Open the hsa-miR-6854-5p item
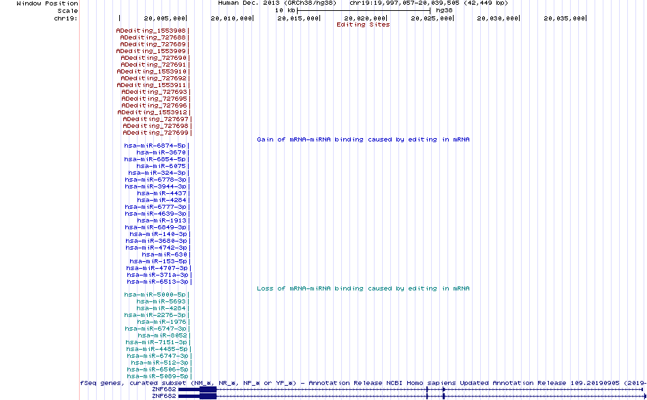Screen dimensions: 647x400 coord(155,159)
